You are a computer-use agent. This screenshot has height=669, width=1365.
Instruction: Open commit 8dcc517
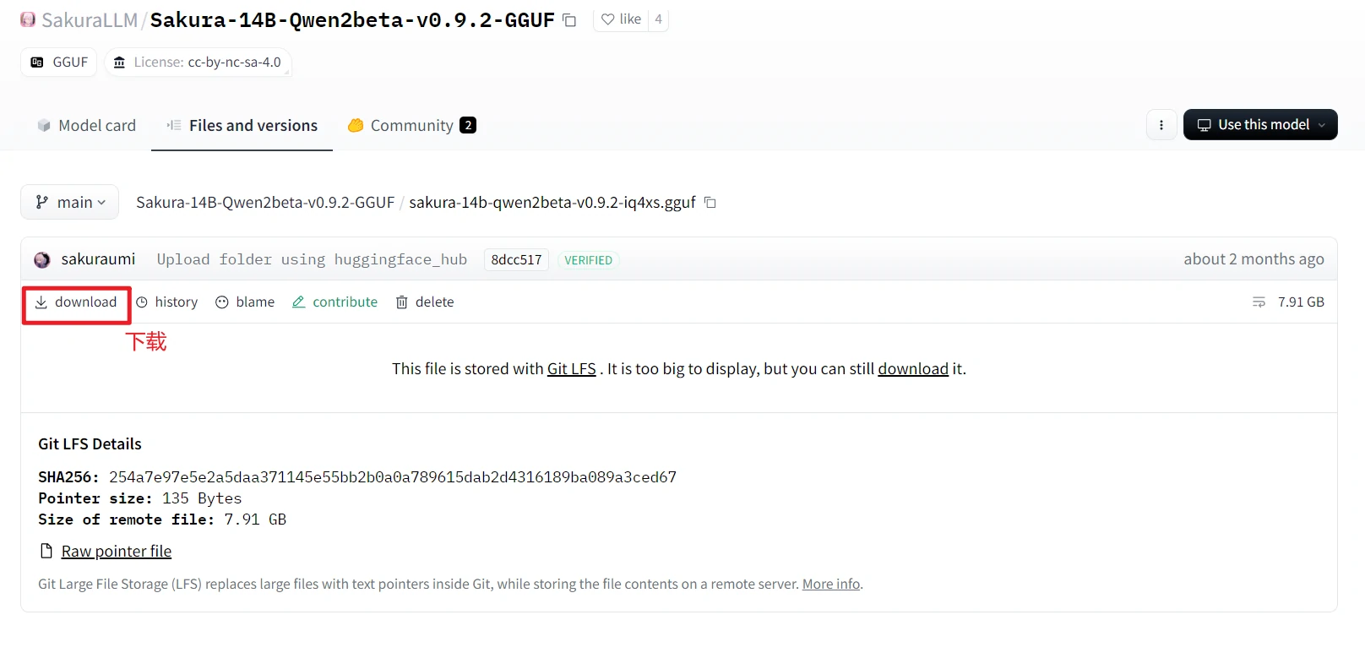coord(516,260)
